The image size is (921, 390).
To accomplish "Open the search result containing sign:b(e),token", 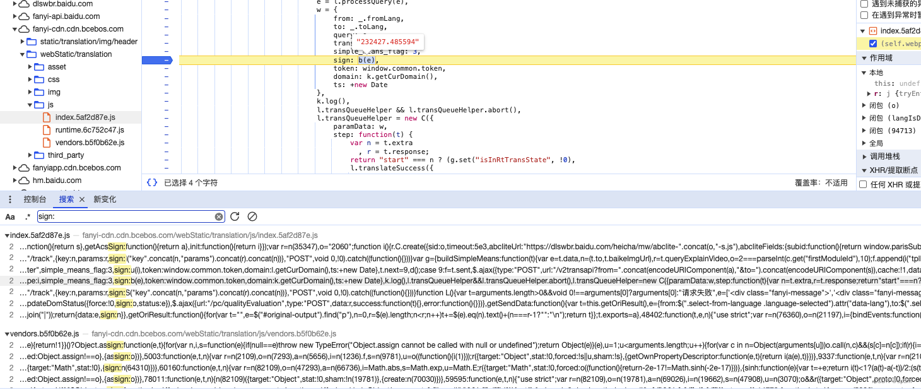I will tap(460, 280).
